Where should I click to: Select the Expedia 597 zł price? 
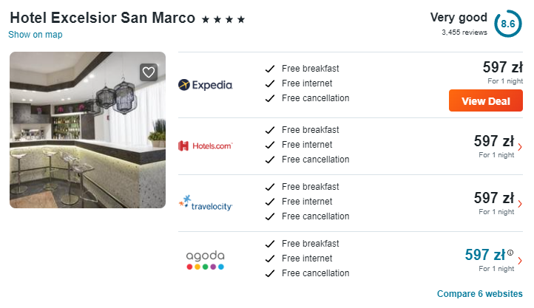point(503,67)
